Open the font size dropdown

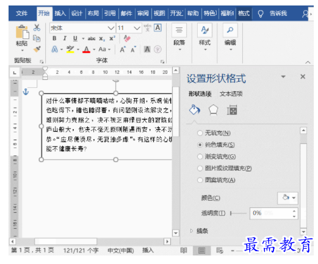pyautogui.click(x=137, y=28)
